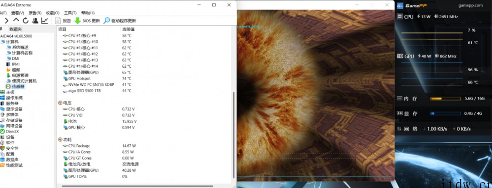The image size is (492, 188).
Task: Switch to the 收藏夹 tab
Action: [16, 29]
